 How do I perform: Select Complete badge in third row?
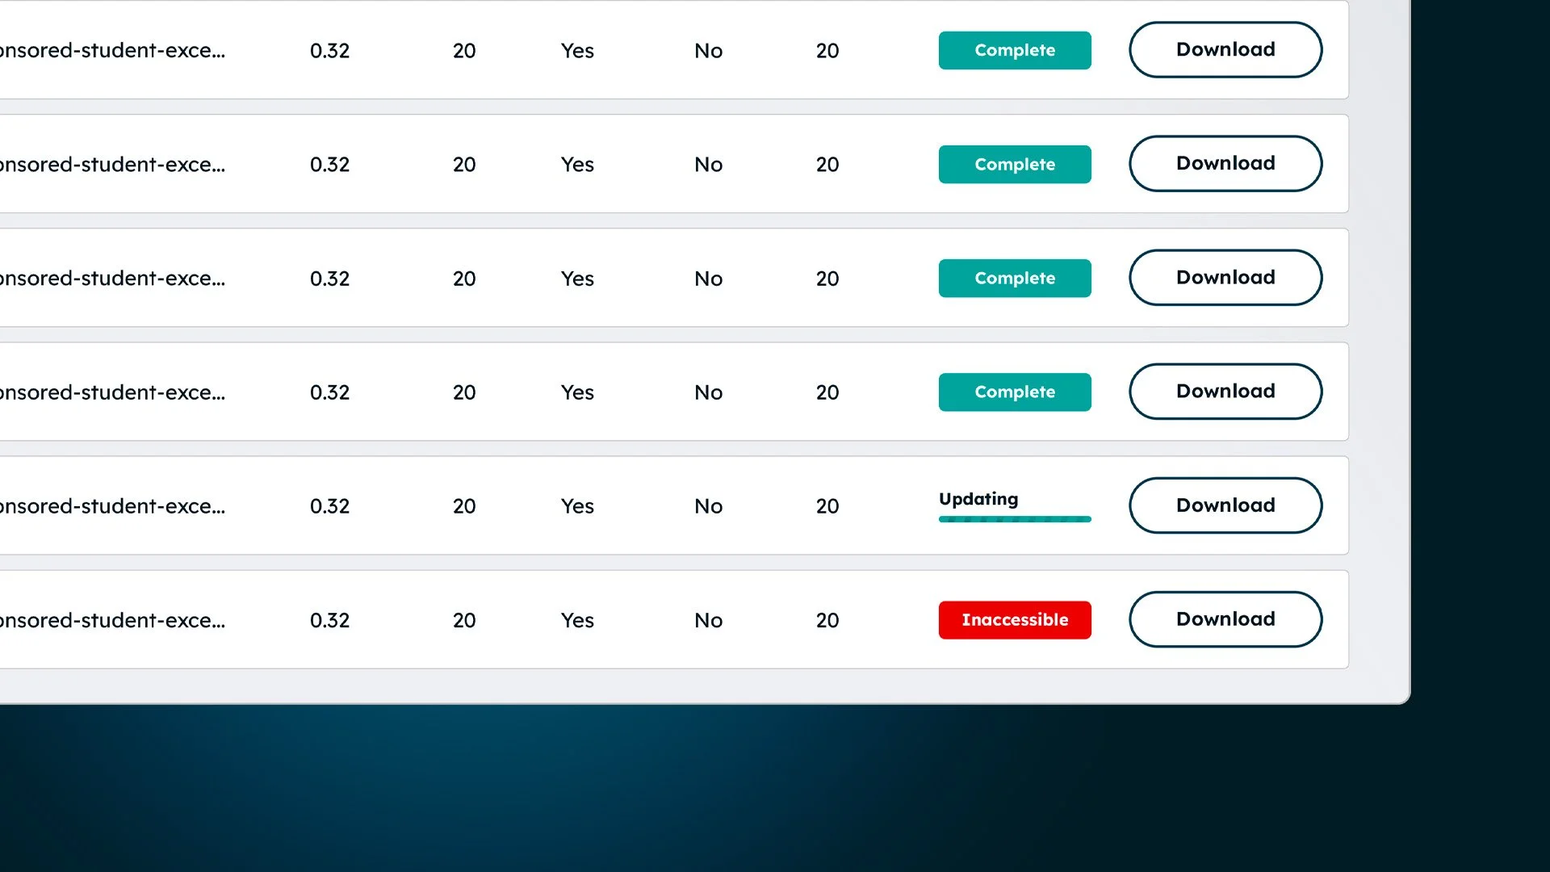pyautogui.click(x=1014, y=279)
